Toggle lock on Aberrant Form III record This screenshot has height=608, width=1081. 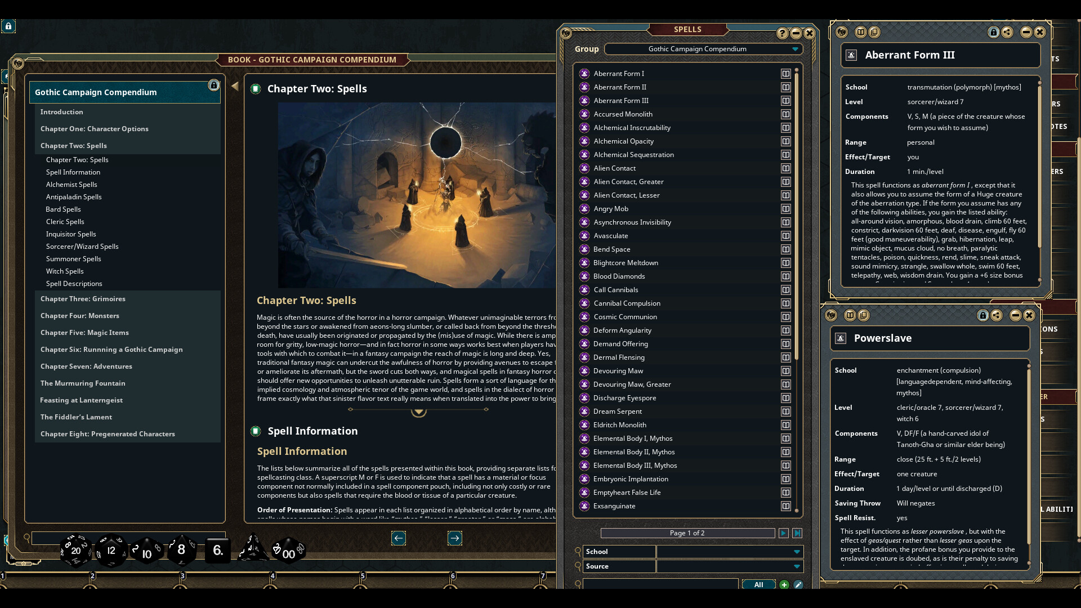tap(994, 32)
